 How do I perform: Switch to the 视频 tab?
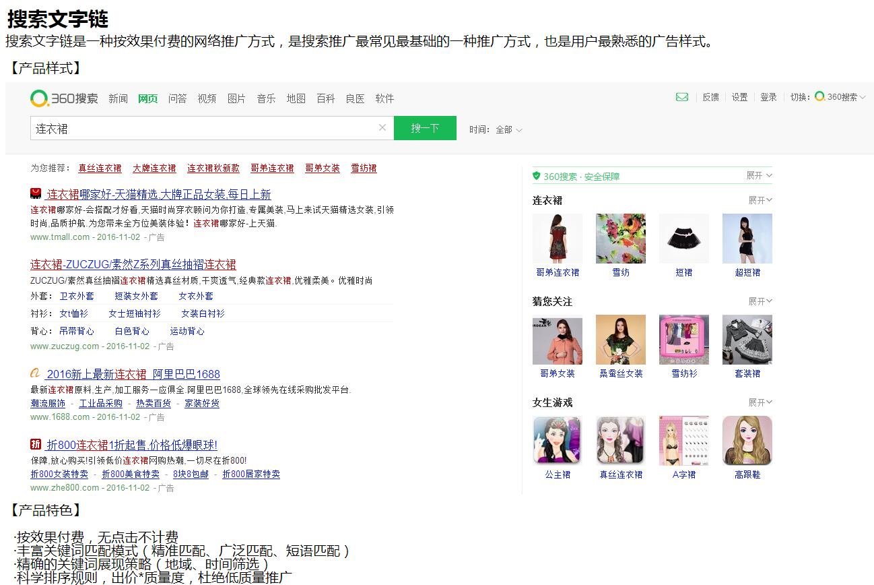207,98
